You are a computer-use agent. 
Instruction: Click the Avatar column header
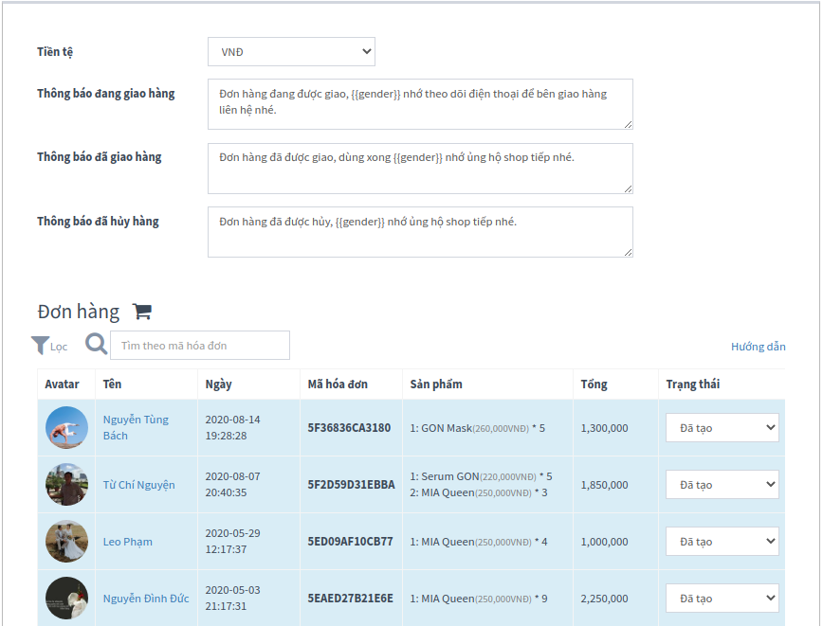point(62,385)
